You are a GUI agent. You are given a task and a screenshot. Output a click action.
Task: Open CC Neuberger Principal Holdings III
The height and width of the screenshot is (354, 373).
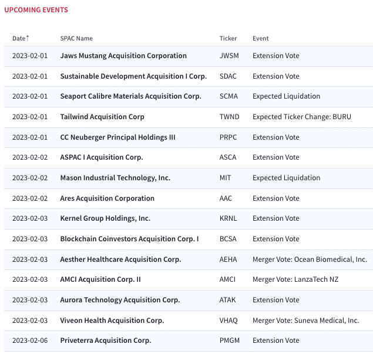tap(117, 137)
